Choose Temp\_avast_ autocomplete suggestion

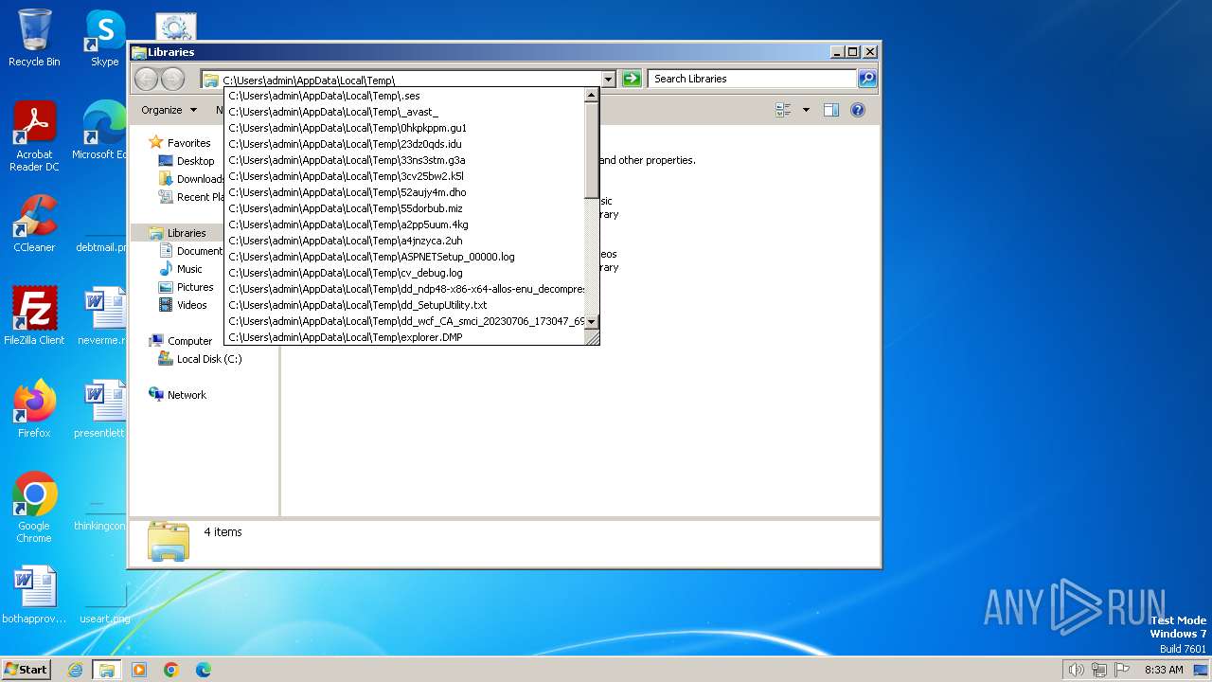point(404,112)
